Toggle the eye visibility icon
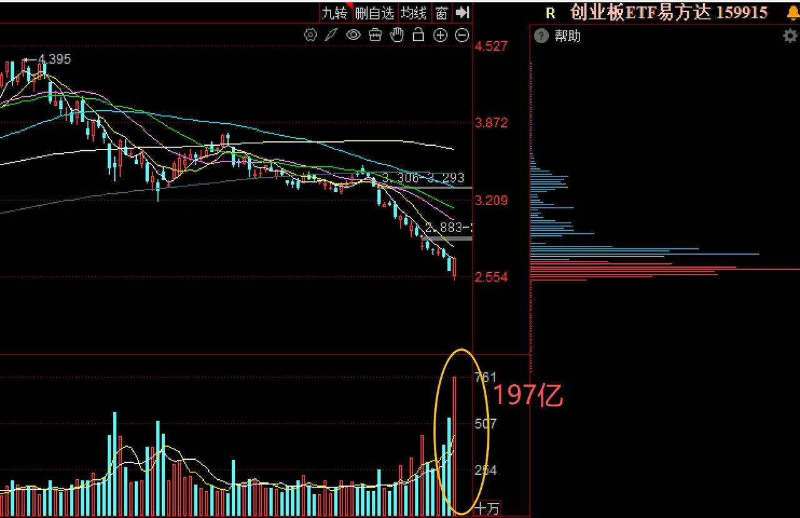Image resolution: width=800 pixels, height=518 pixels. coord(354,35)
